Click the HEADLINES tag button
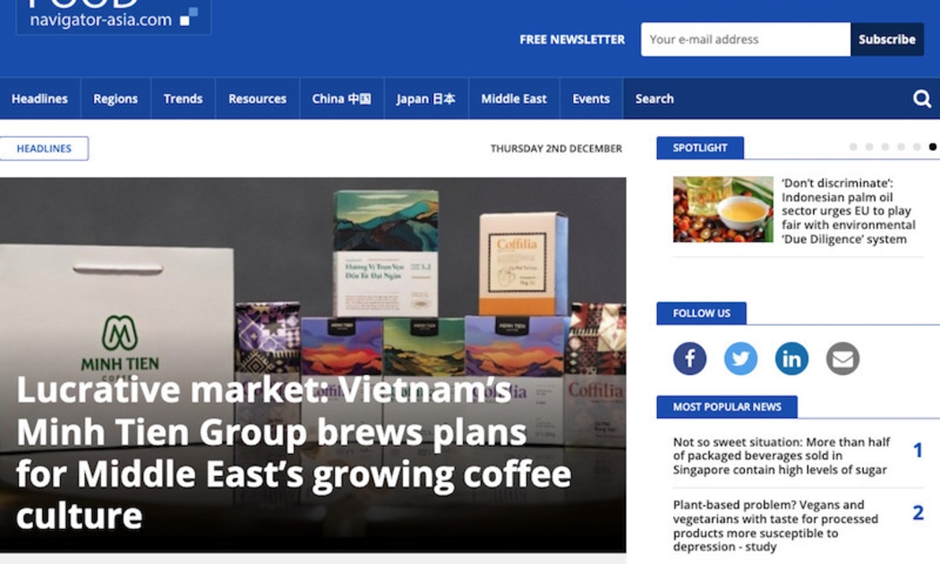This screenshot has width=940, height=564. click(x=44, y=149)
